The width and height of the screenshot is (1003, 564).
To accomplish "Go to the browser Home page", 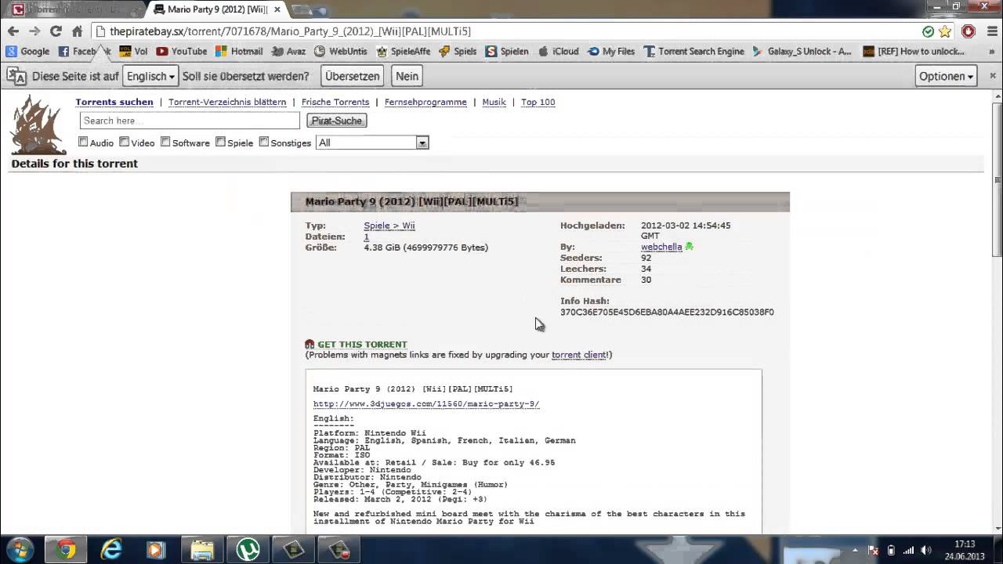I will click(x=77, y=31).
